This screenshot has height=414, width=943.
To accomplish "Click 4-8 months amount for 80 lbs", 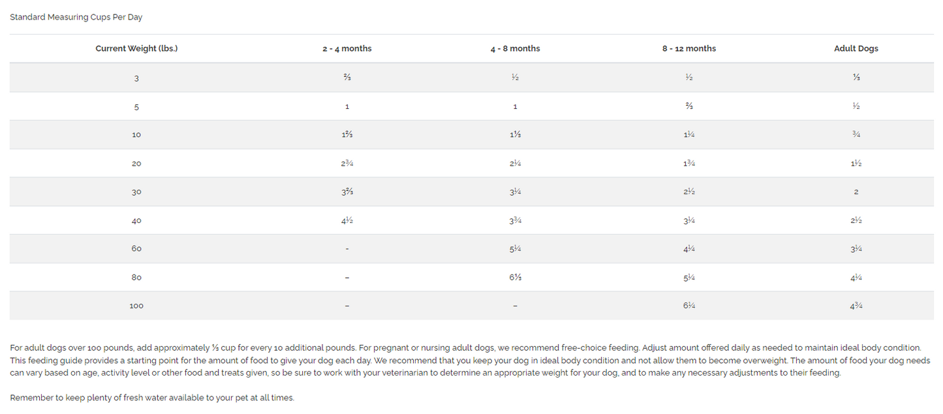I will pyautogui.click(x=515, y=278).
